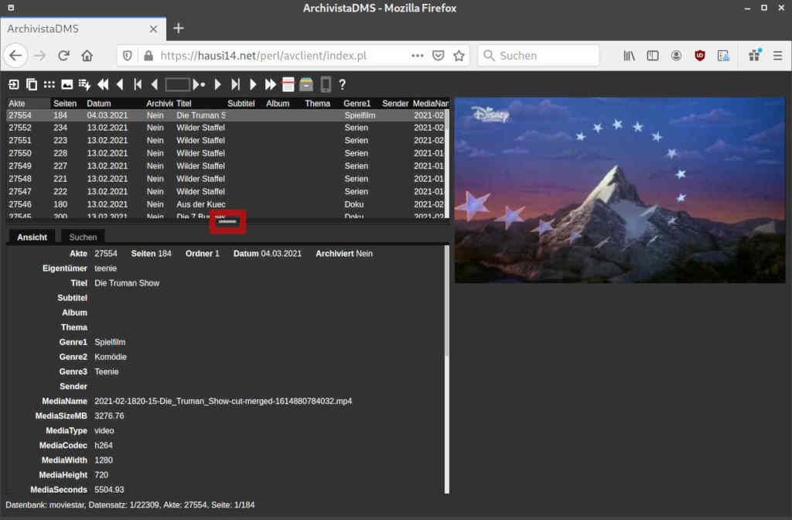Select row with Akte 27549
Screen dimensions: 792x520
coord(225,166)
